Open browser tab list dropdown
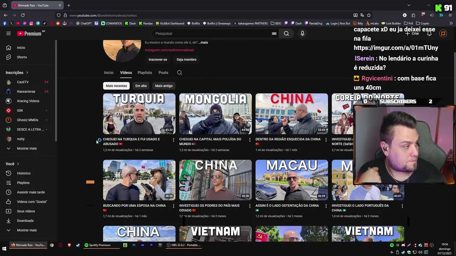The image size is (456, 256). [x=409, y=5]
